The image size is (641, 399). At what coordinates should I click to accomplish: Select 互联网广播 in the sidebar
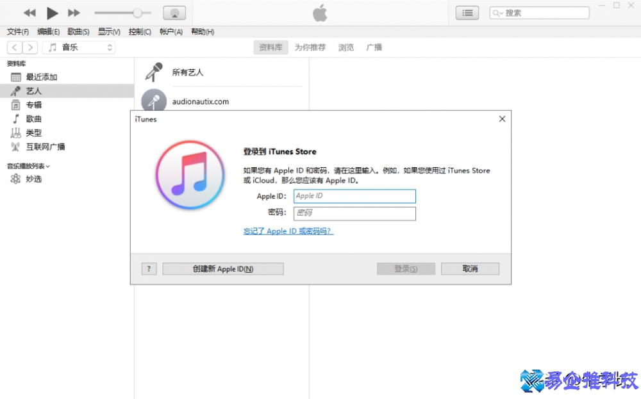44,147
